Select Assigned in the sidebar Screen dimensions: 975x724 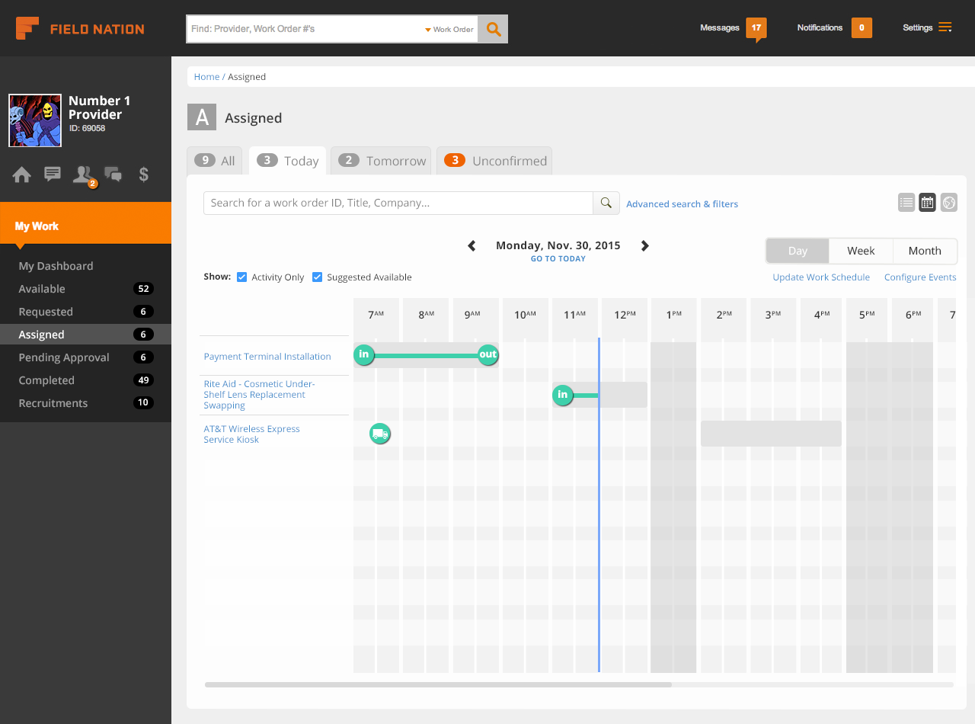pyautogui.click(x=85, y=335)
